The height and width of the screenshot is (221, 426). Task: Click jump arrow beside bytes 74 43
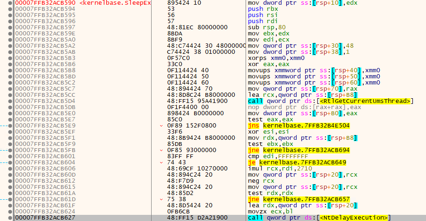[161, 162]
